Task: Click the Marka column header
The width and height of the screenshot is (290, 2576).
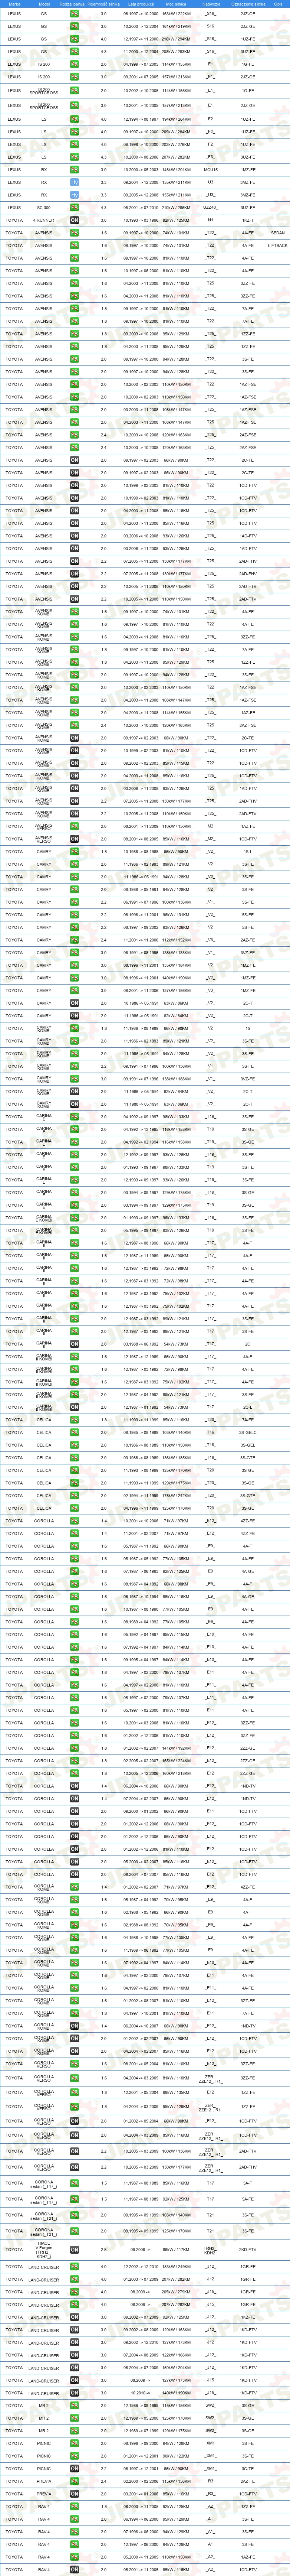Action: coord(14,4)
